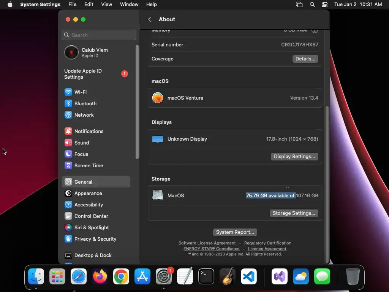Open Trash from the Dock
389x292 pixels.
[353, 276]
